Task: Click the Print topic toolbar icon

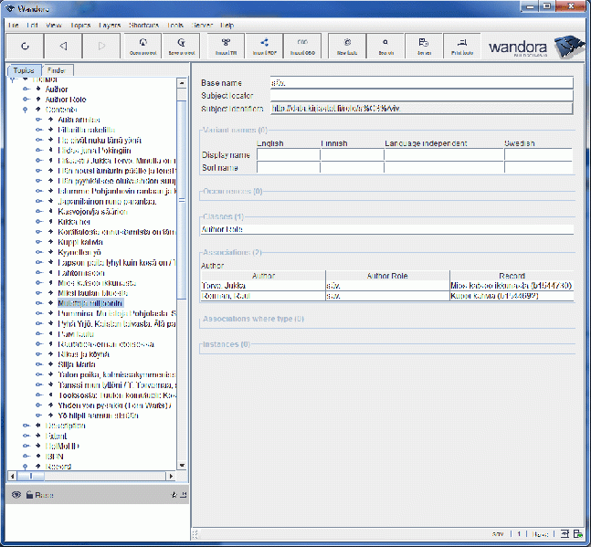Action: point(462,46)
